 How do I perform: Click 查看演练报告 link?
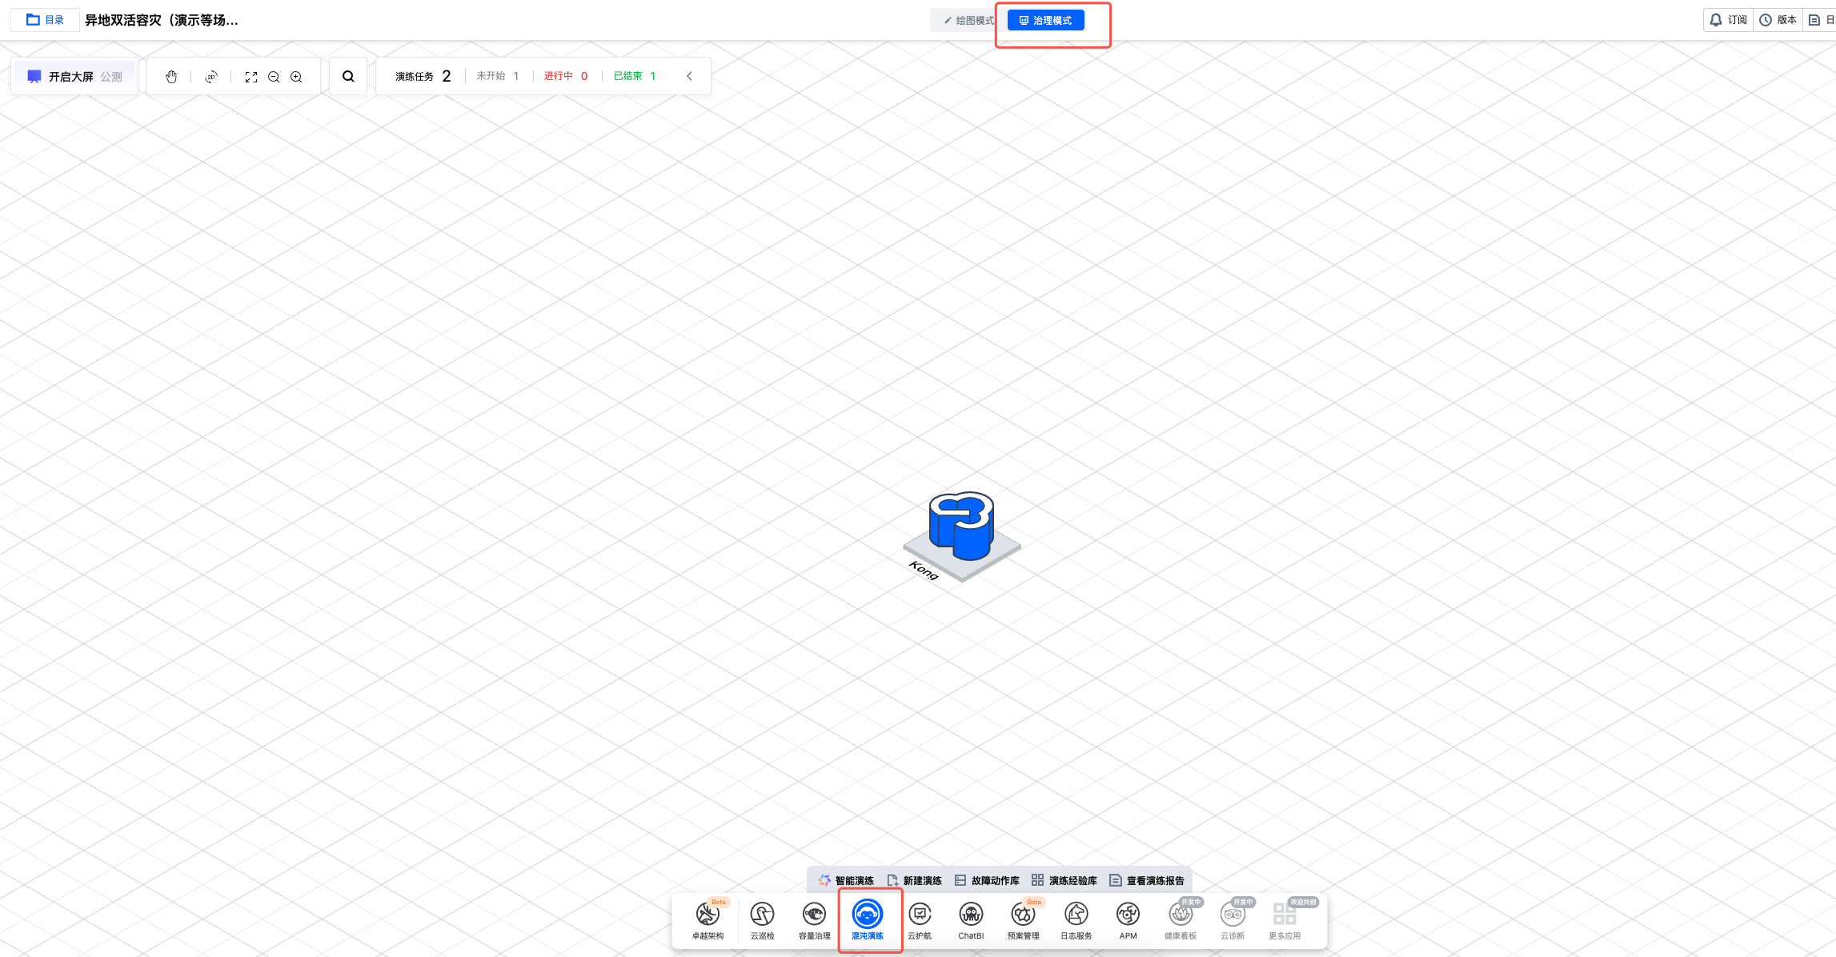[1148, 880]
